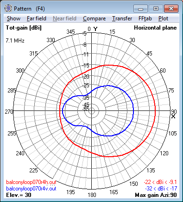The height and width of the screenshot is (202, 183).
Task: Click the Pattern window app icon
Action: click(8, 8)
